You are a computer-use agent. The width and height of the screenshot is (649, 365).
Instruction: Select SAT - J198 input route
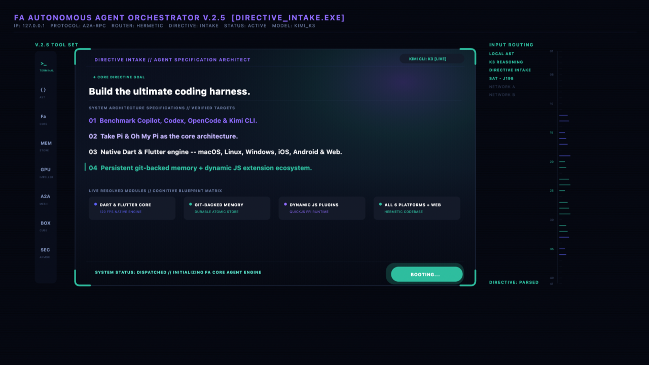(501, 79)
